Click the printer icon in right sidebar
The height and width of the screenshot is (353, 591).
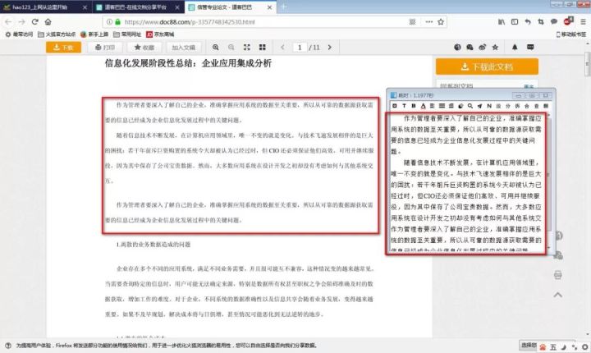(x=558, y=275)
